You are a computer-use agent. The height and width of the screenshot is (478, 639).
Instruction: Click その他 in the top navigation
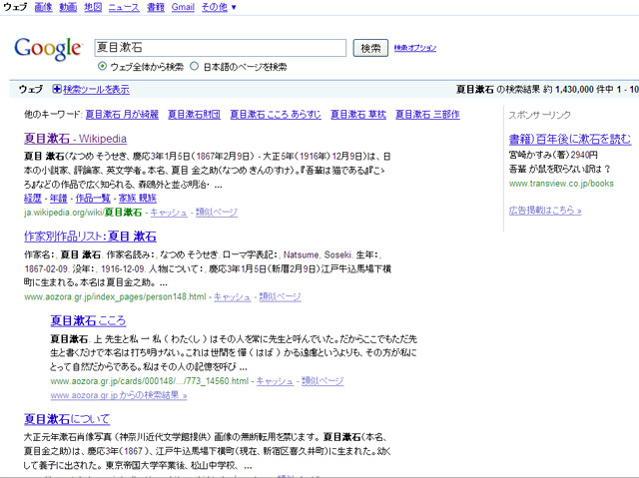(215, 7)
